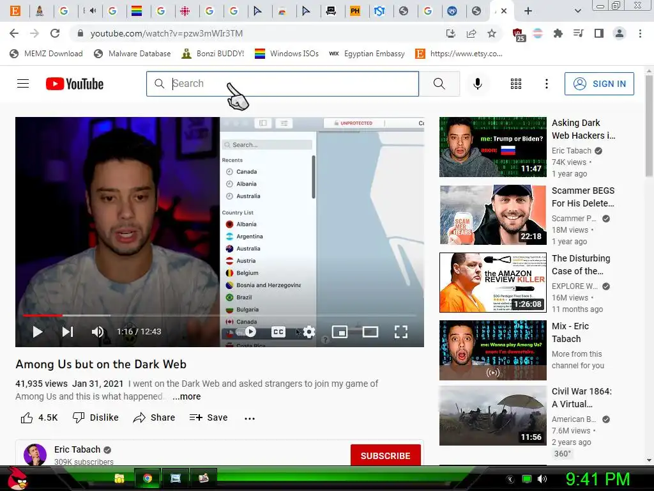The width and height of the screenshot is (654, 491).
Task: Open Egyptian Embassy bookmark
Action: coord(367,54)
